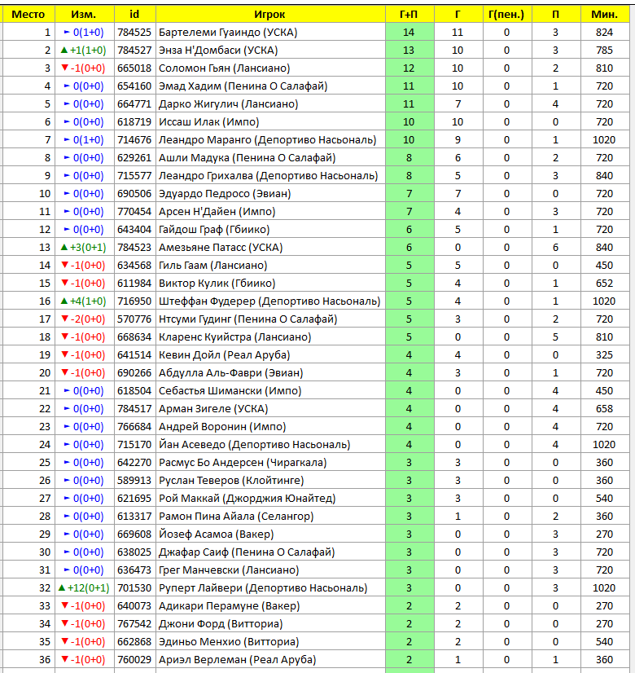
Task: Select player name 'Джафар Саиф (Пенина О Салафай)'
Action: click(x=247, y=552)
